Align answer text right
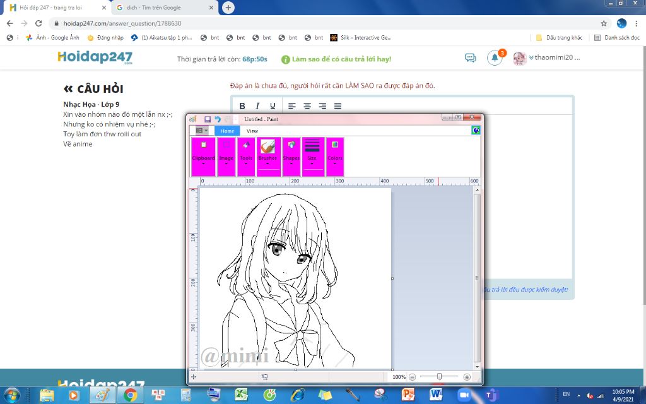This screenshot has width=646, height=404. pyautogui.click(x=322, y=106)
